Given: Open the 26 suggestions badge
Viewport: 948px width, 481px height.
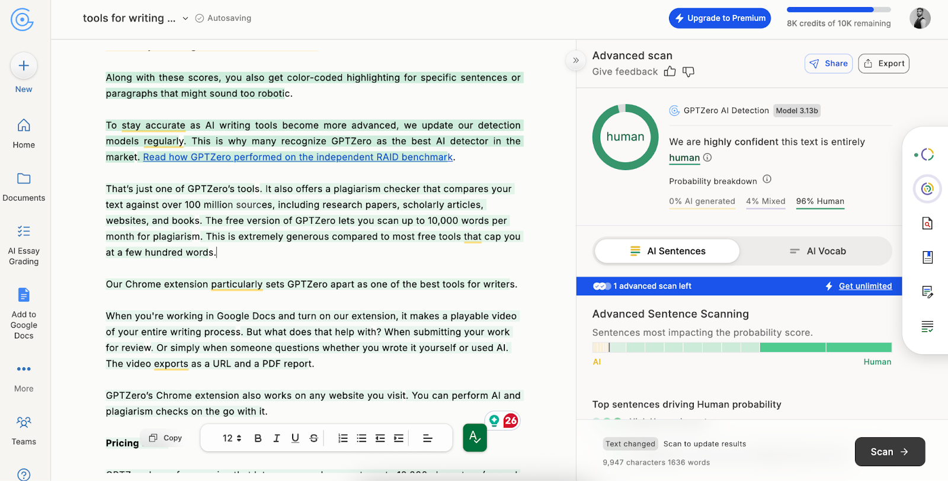Looking at the screenshot, I should (511, 421).
